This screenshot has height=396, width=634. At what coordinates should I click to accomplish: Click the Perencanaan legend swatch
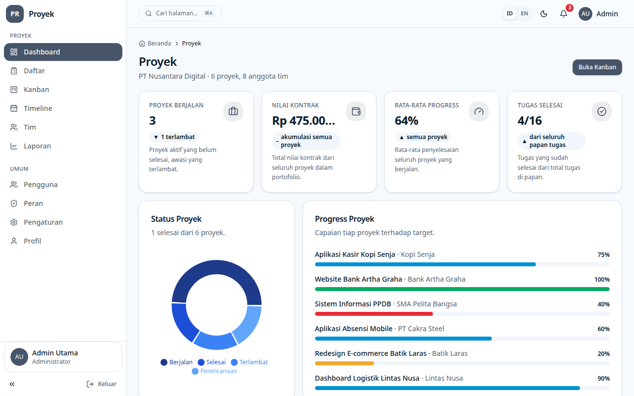[x=195, y=371]
